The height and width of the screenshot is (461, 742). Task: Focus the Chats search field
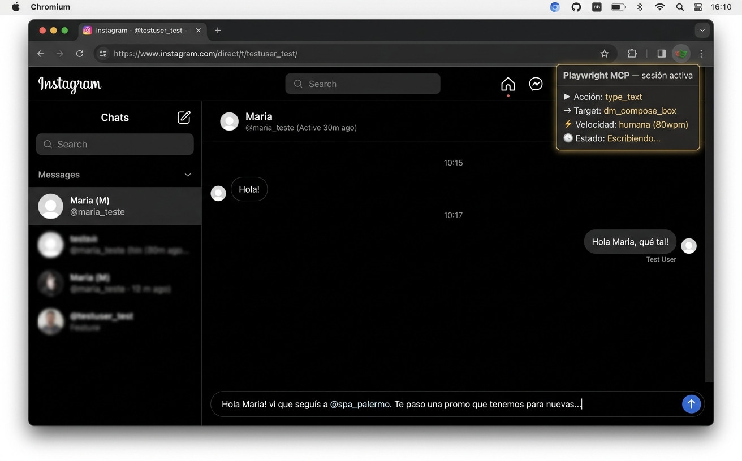115,144
